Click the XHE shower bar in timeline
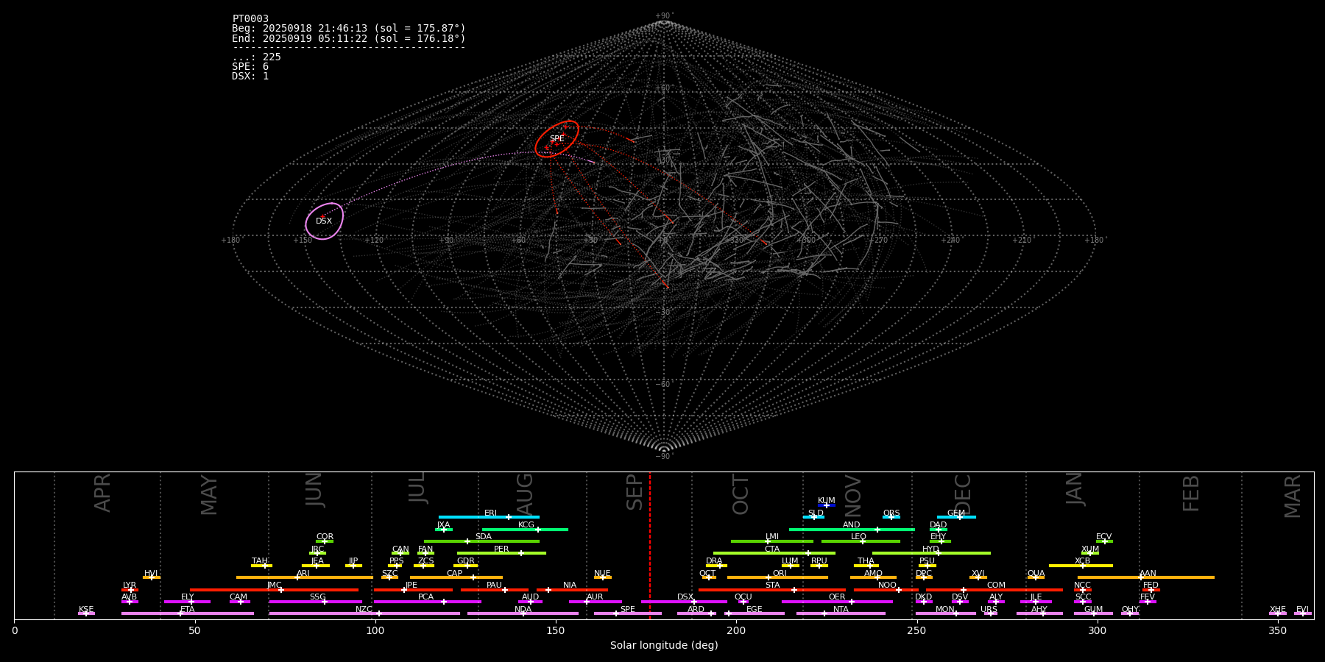 (x=1278, y=613)
